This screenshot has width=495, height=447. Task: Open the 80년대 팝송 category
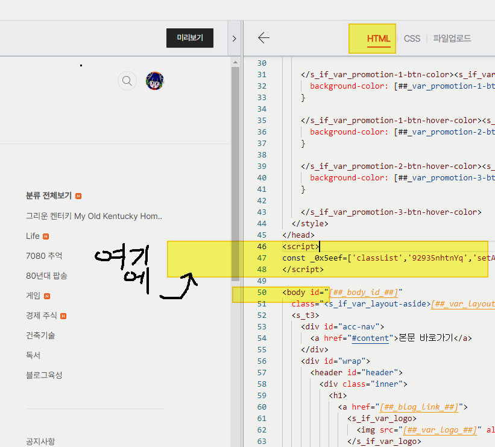click(46, 276)
